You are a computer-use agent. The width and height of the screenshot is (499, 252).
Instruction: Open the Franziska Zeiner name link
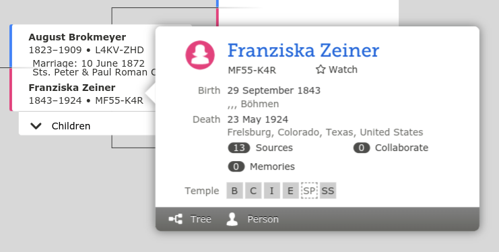[x=303, y=51]
